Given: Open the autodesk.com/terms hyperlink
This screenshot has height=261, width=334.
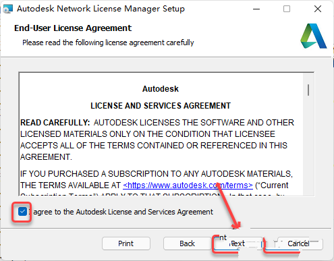Looking at the screenshot, I should point(188,185).
